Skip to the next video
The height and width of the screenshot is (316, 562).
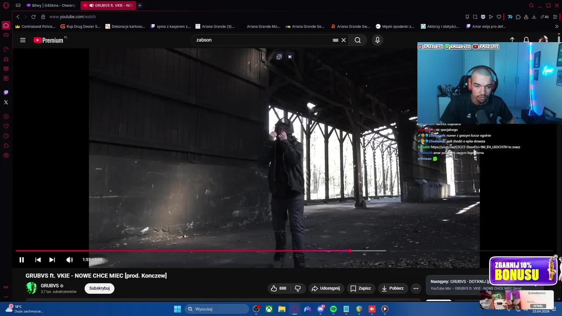[x=52, y=260]
